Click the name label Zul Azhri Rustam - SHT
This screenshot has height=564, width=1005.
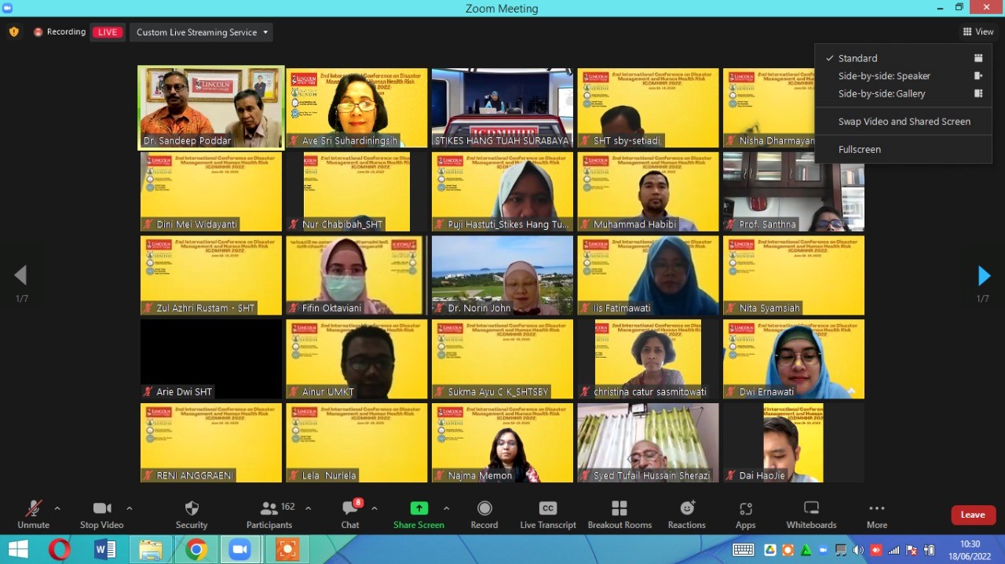click(x=206, y=308)
